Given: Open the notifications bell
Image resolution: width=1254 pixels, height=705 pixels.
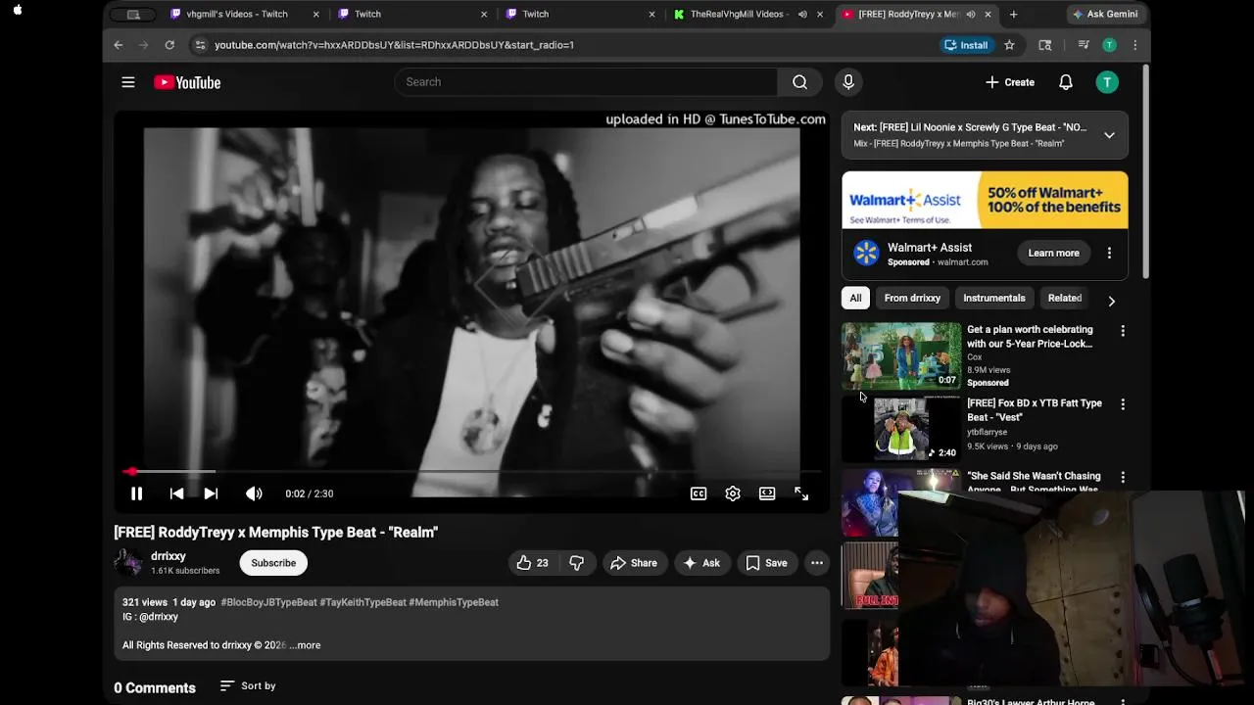Looking at the screenshot, I should coord(1066,82).
